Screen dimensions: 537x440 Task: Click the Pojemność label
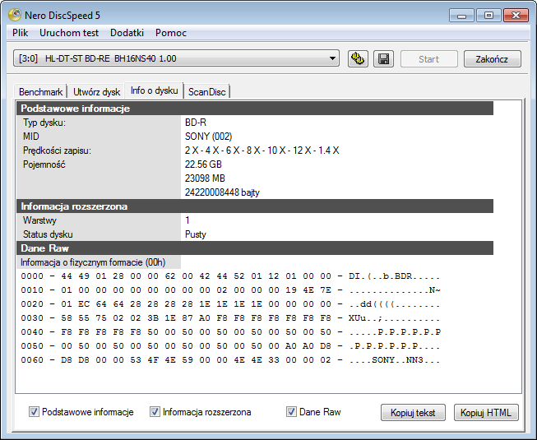click(44, 164)
